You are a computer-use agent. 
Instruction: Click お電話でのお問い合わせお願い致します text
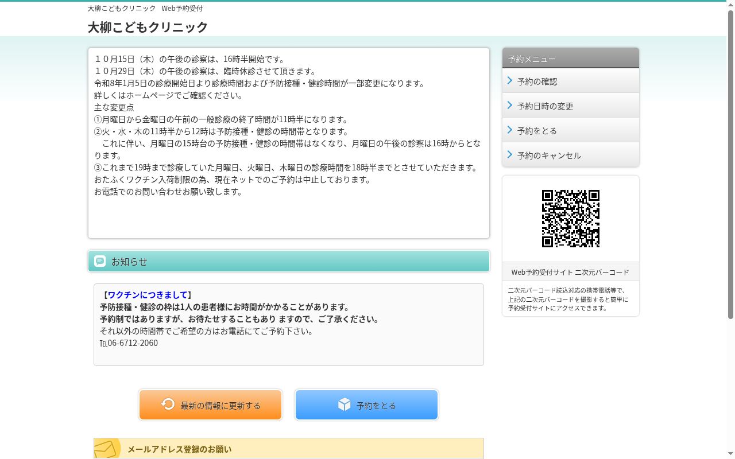168,192
